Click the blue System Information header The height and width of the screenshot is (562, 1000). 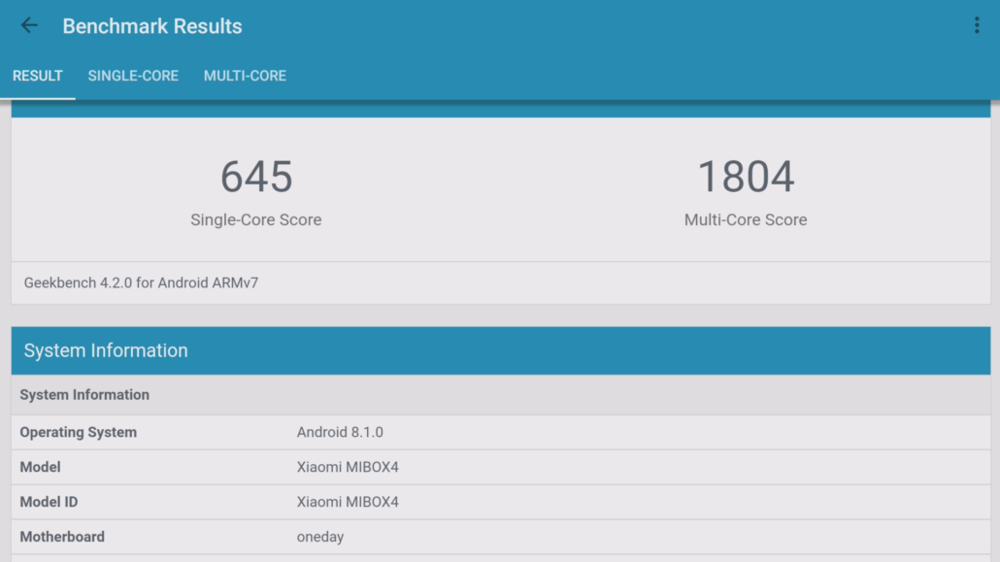click(501, 350)
